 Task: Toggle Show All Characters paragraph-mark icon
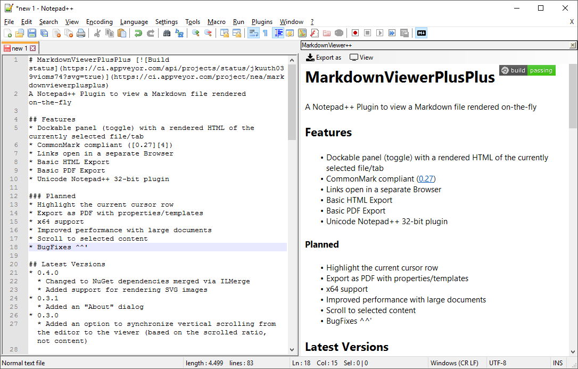[265, 32]
